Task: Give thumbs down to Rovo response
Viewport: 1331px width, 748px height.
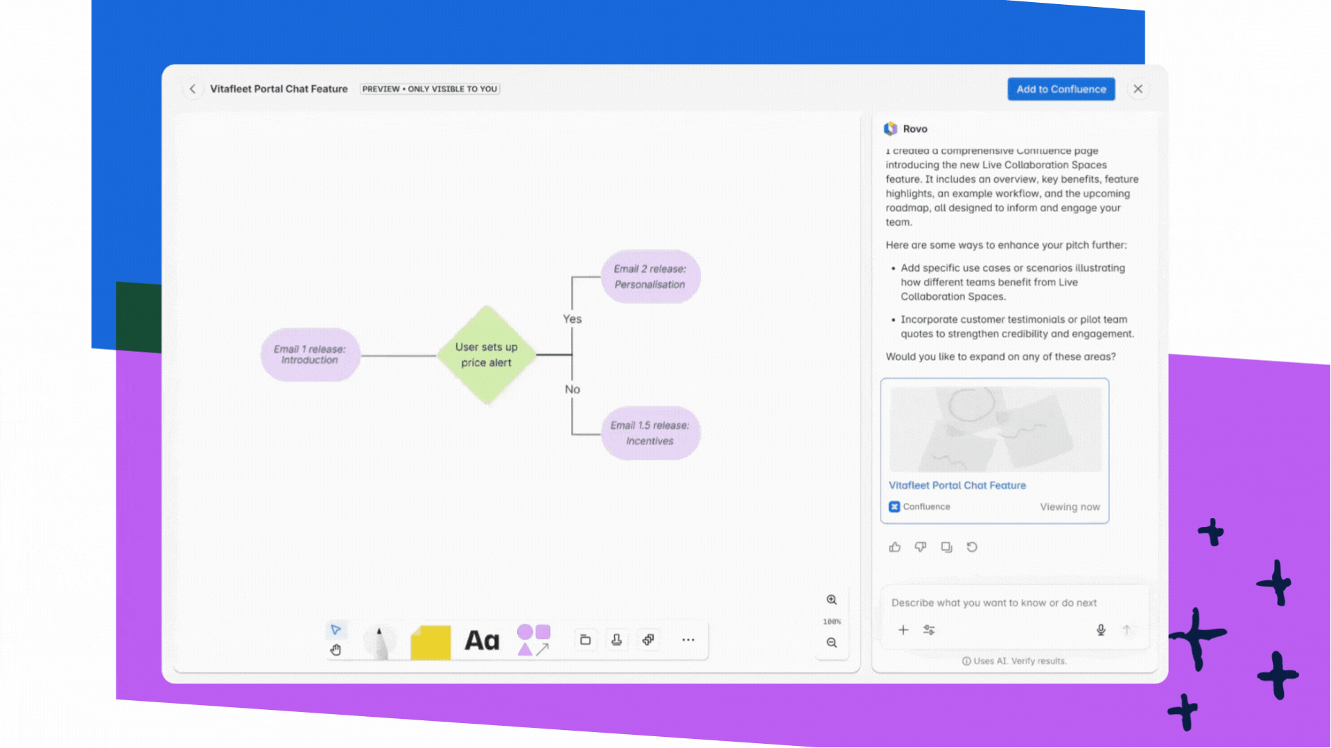Action: coord(921,547)
